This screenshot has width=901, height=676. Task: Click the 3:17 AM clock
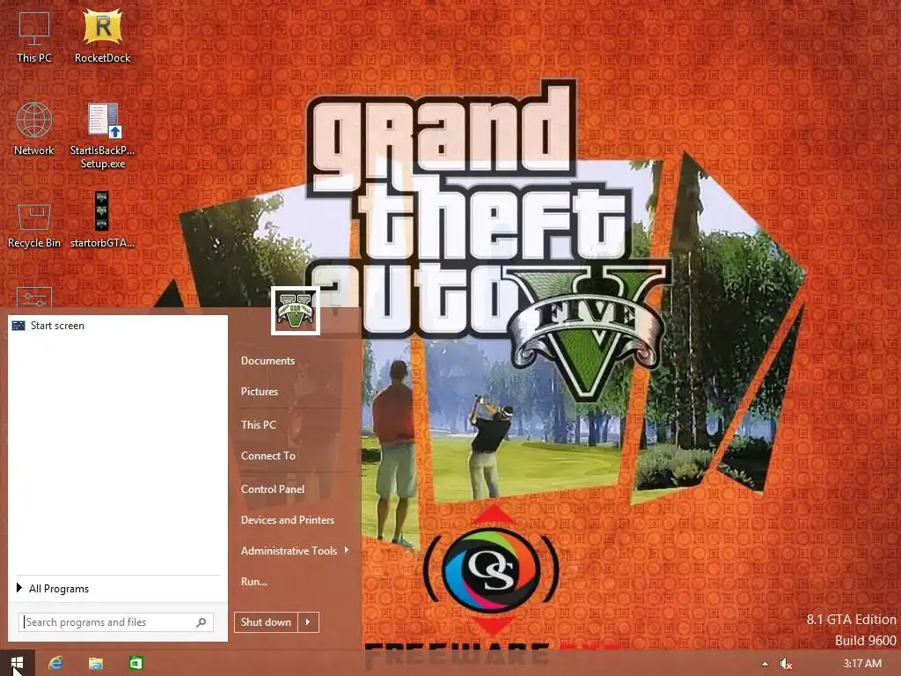point(862,664)
